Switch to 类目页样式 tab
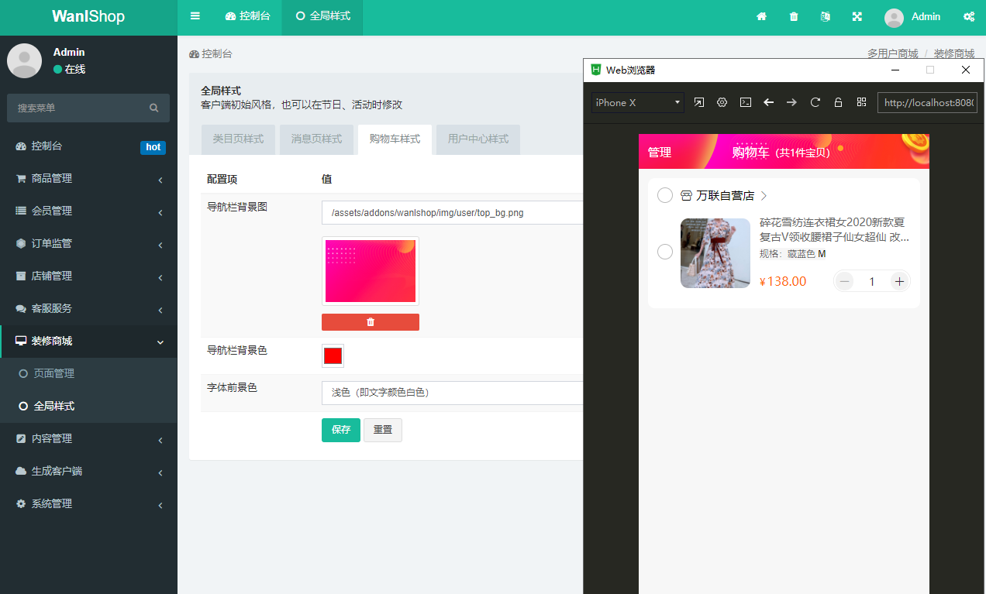 pos(238,139)
